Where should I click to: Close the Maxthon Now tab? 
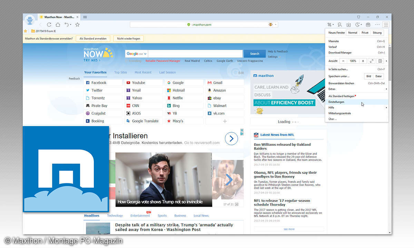[78, 17]
